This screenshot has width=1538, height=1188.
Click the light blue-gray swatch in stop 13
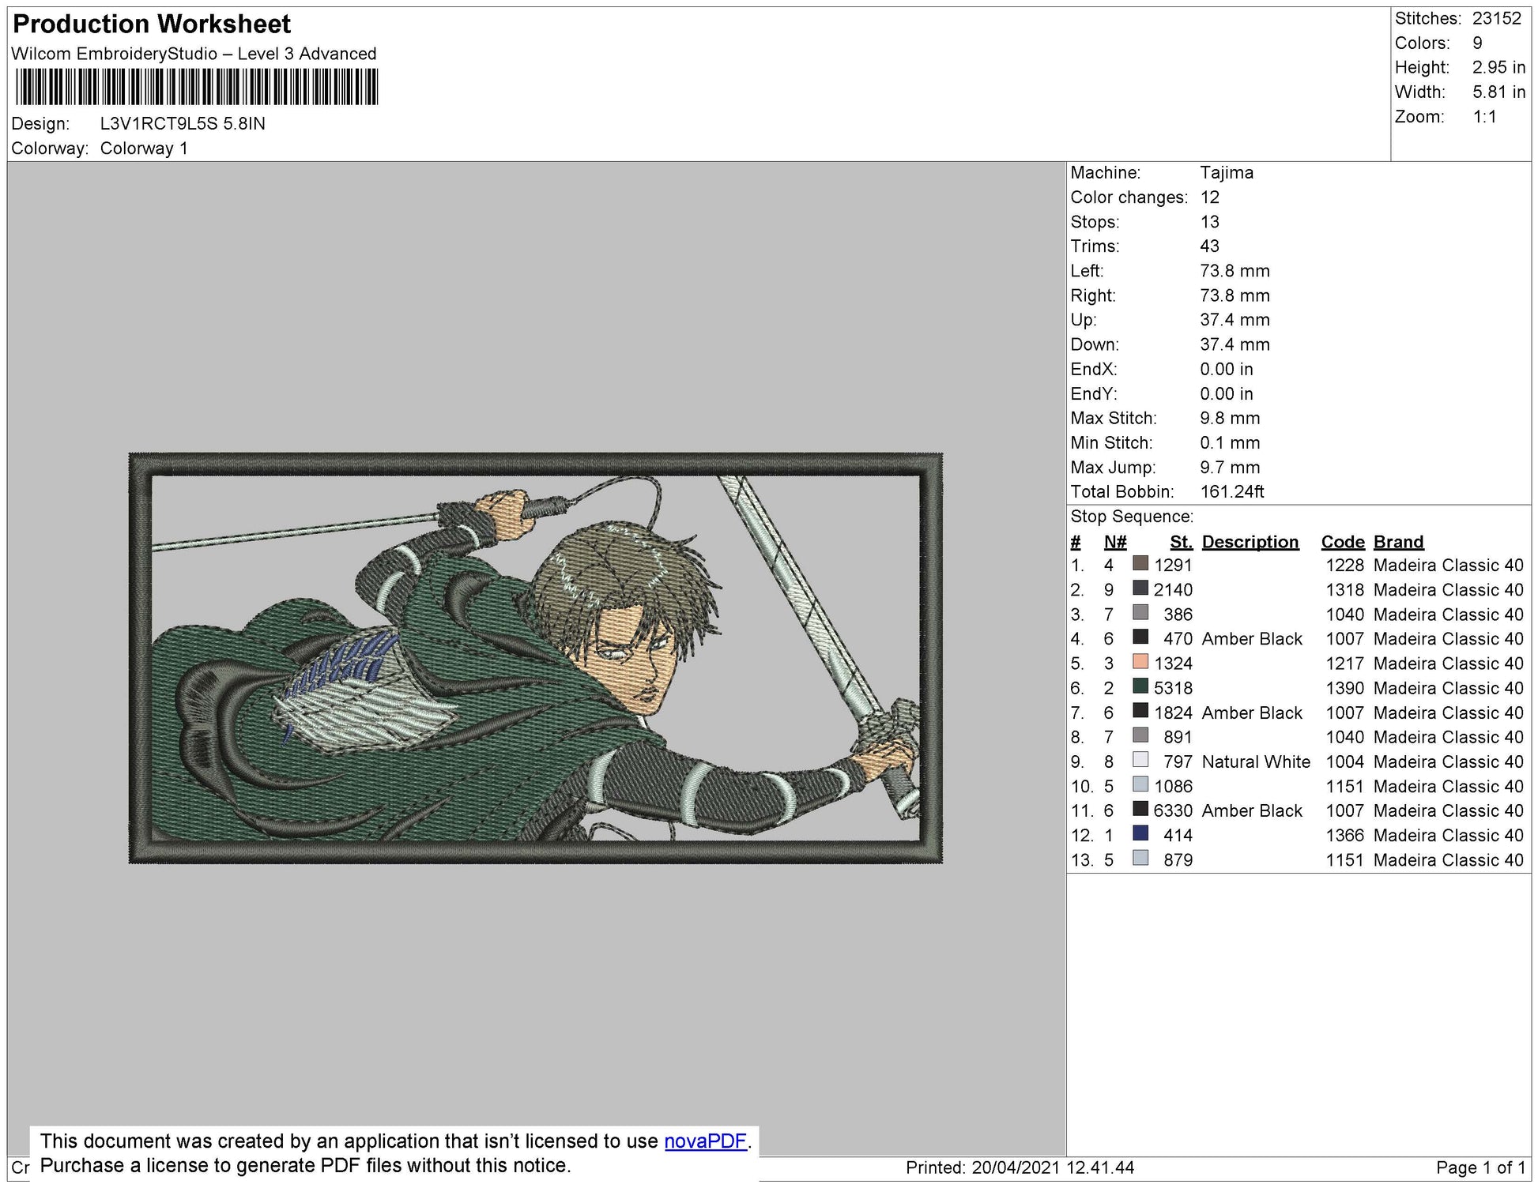(1140, 858)
